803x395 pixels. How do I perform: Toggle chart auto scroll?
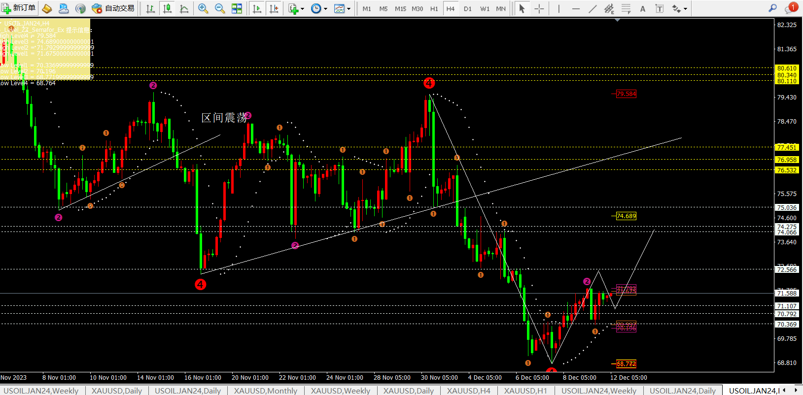pos(257,8)
